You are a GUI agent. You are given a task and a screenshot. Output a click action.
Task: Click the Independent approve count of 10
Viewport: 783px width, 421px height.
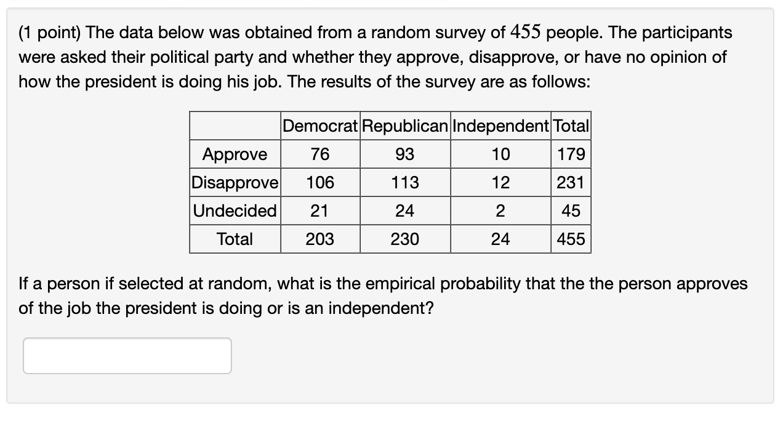tap(500, 154)
